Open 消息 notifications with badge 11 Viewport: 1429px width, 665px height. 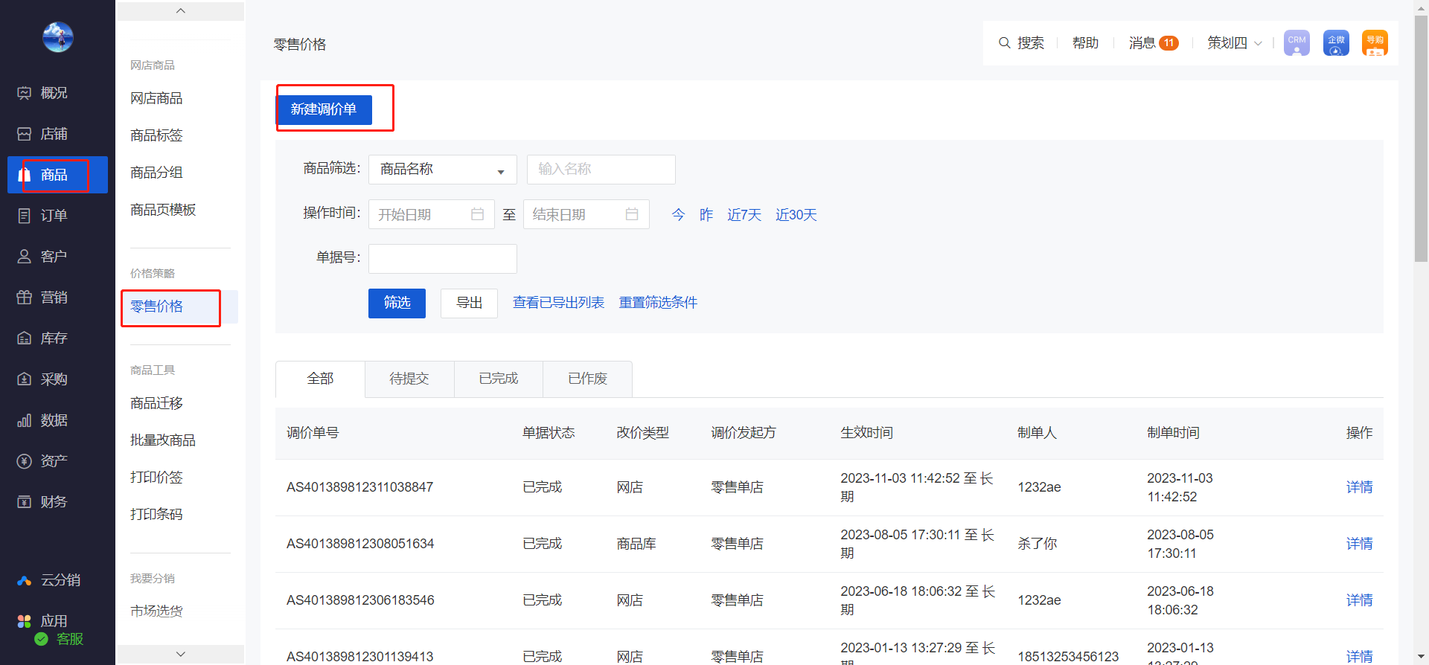pyautogui.click(x=1153, y=43)
